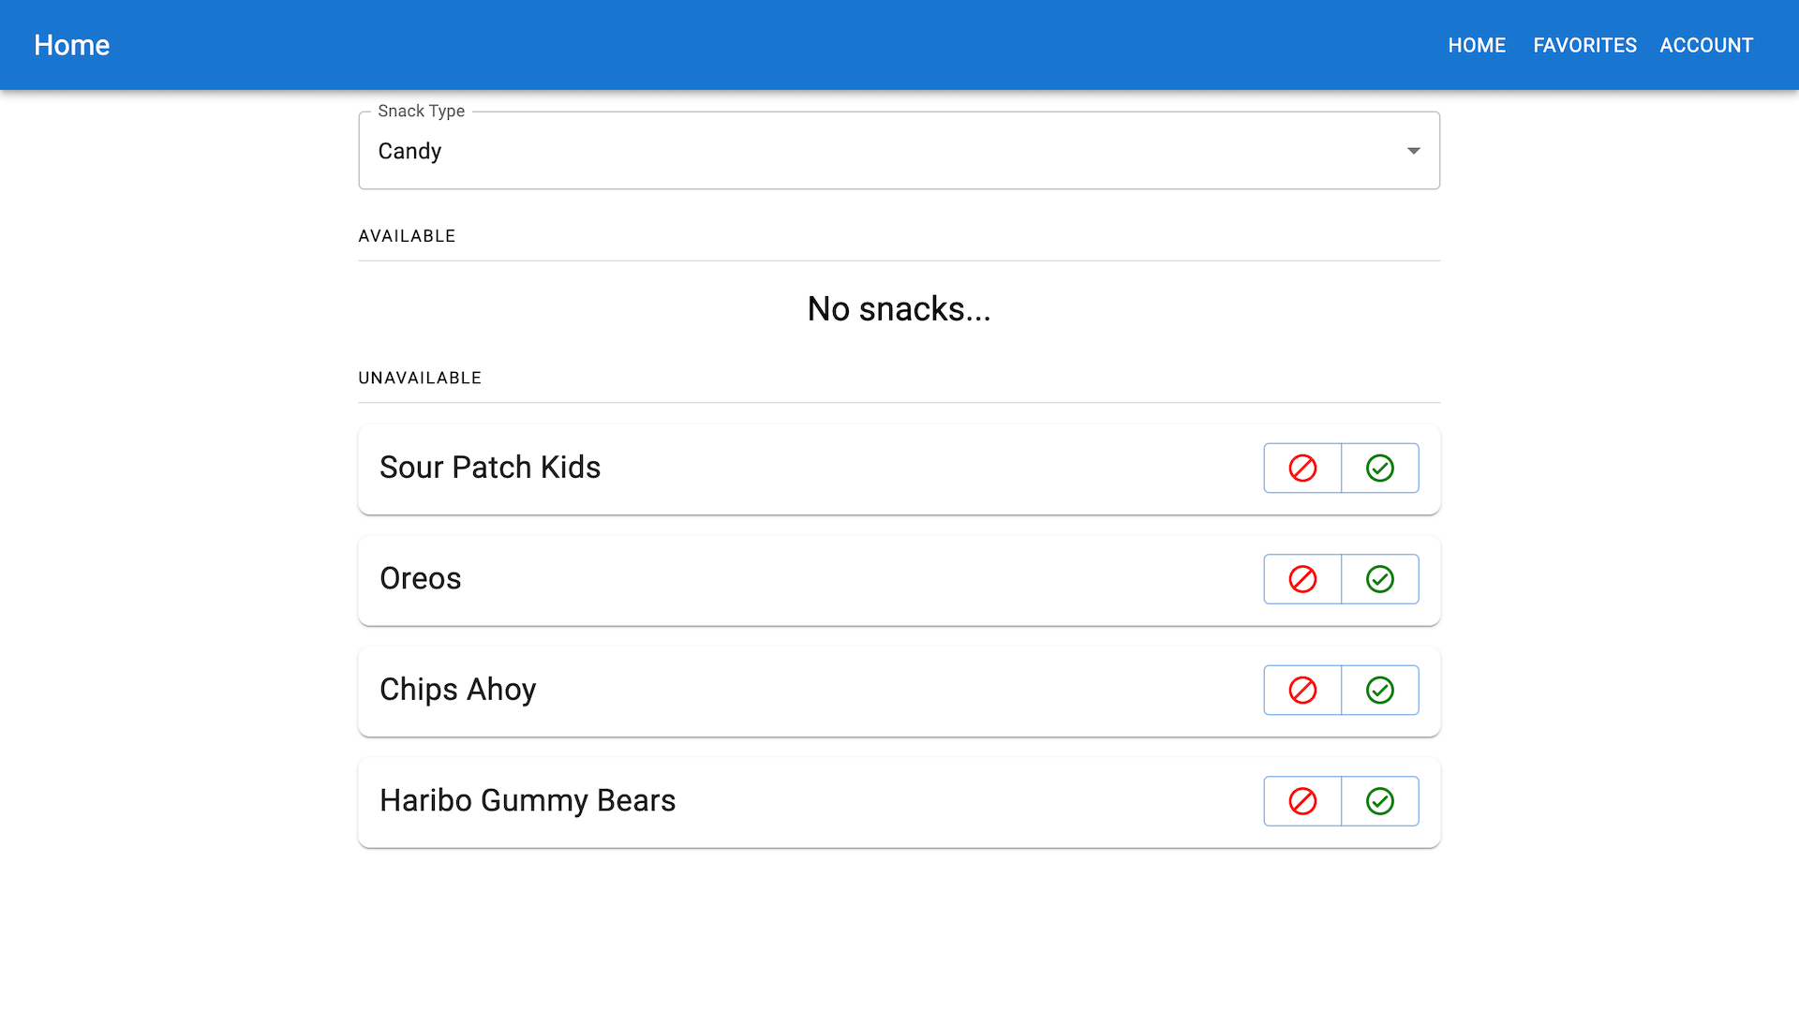Go to HOME in the navigation bar

click(x=1477, y=45)
